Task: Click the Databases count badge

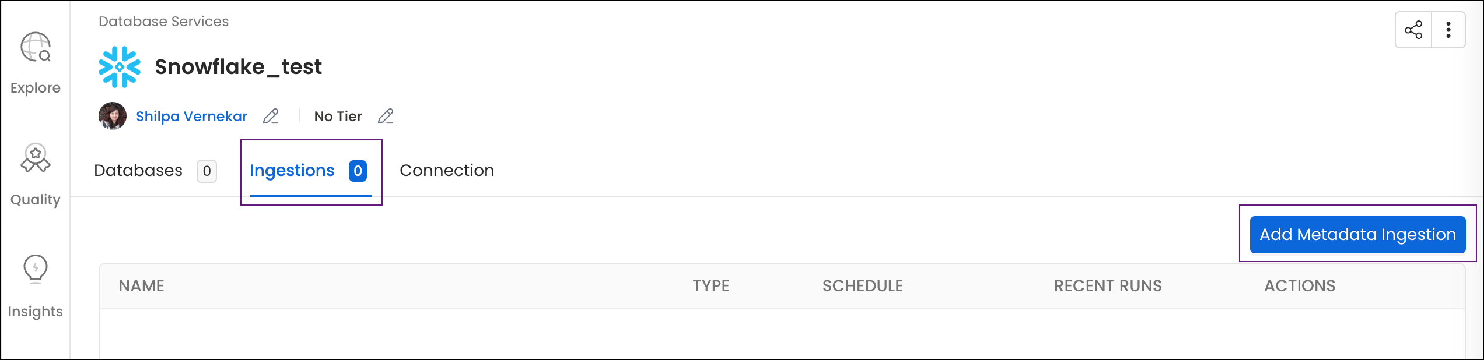Action: point(206,171)
